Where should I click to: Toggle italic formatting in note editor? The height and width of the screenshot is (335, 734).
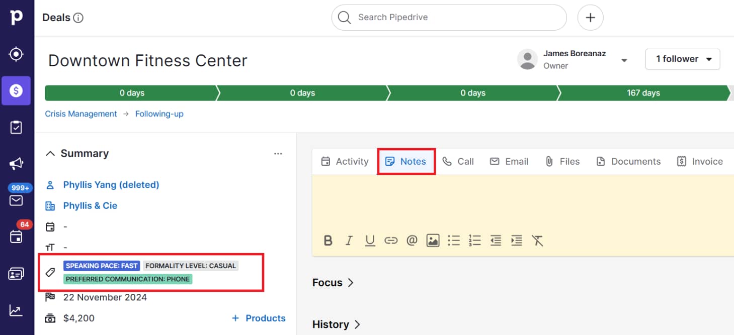[x=349, y=241]
